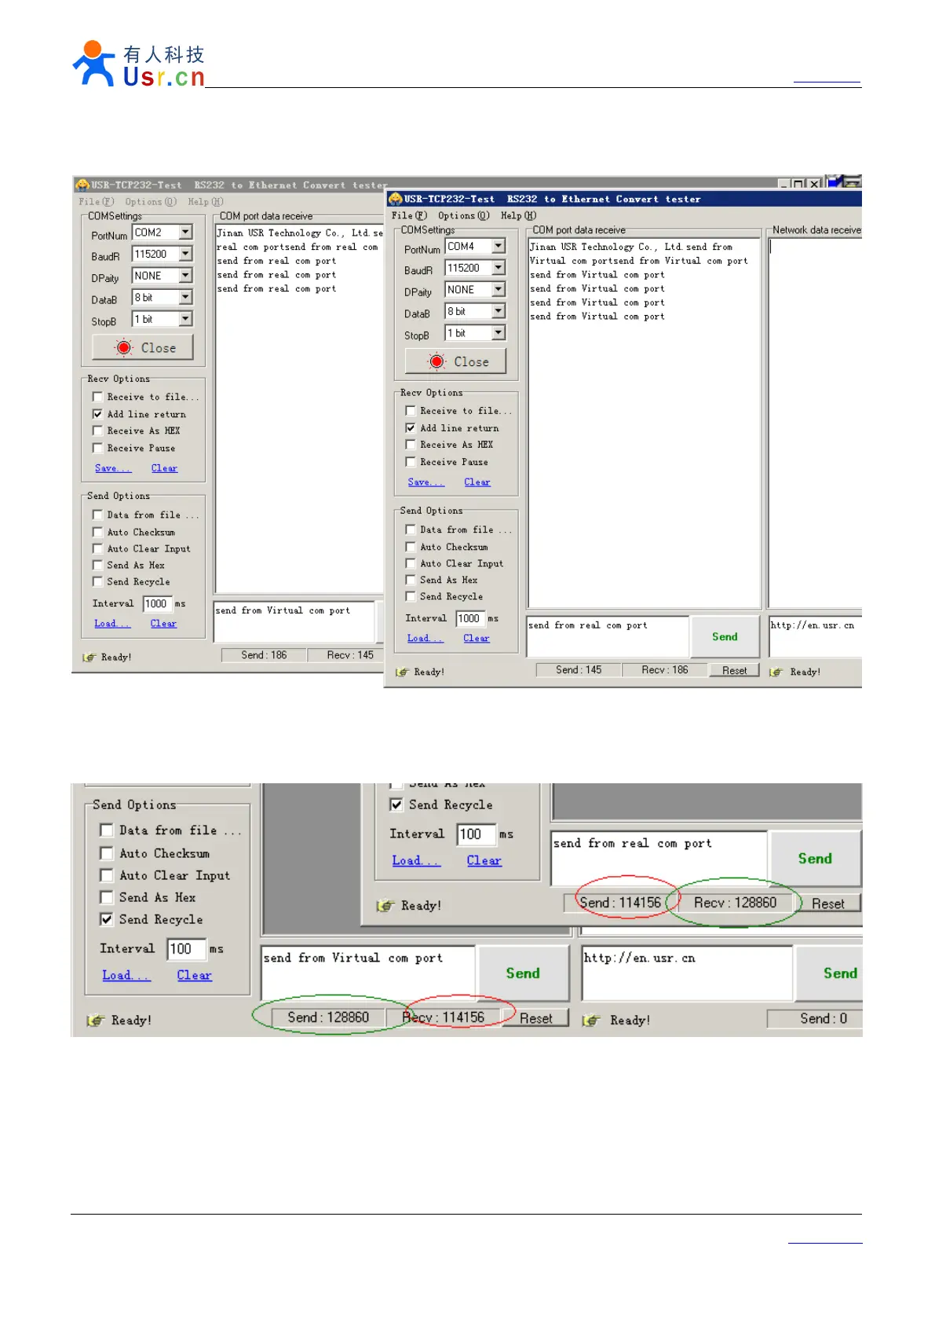
Task: Open the Options(O) menu in the COM2 window
Action: point(151,202)
